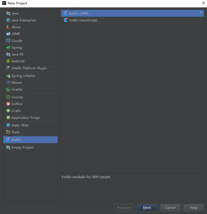Click the Clouds speech-bubble icon
Viewport: 207px width, 214px height.
coord(8,41)
